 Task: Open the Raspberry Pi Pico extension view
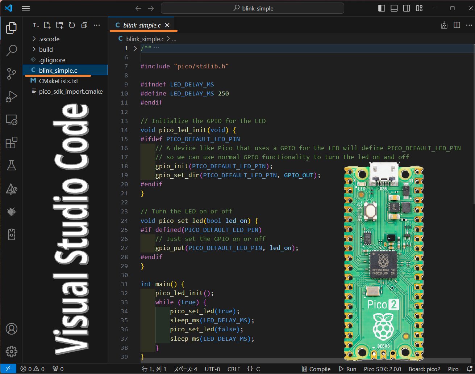pos(12,212)
